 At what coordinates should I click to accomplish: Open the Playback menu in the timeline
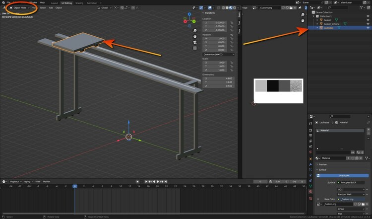[x=14, y=182]
